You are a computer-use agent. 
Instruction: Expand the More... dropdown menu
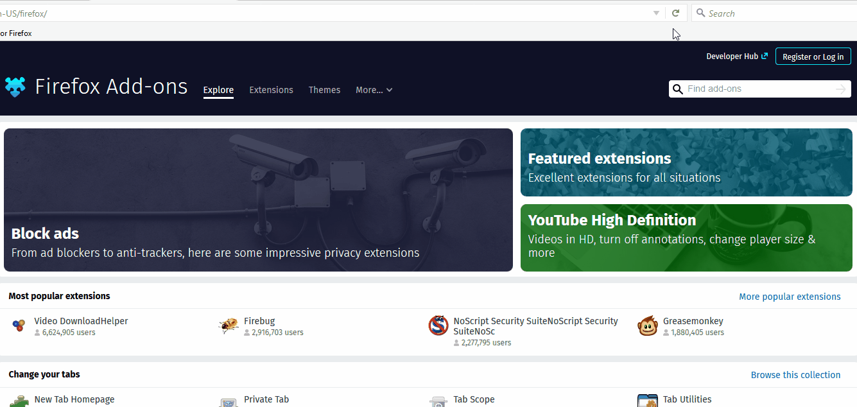pos(374,90)
